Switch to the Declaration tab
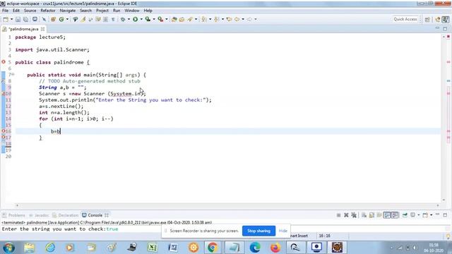This screenshot has height=254, width=452. 66,215
